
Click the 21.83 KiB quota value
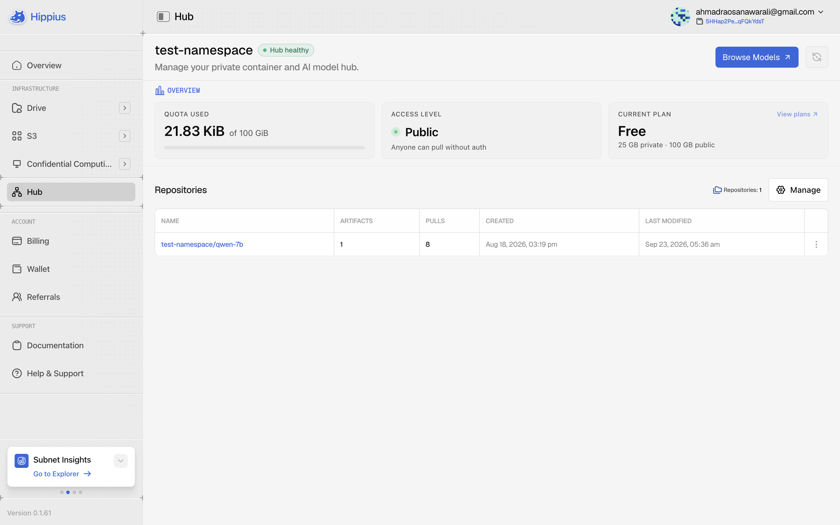(194, 131)
